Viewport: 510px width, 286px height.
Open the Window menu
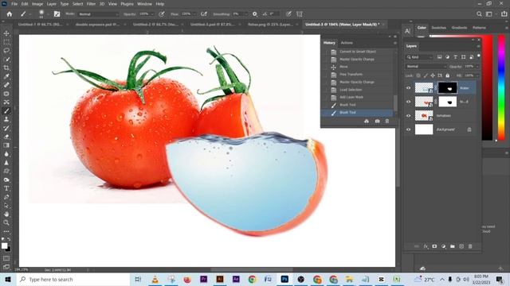144,4
